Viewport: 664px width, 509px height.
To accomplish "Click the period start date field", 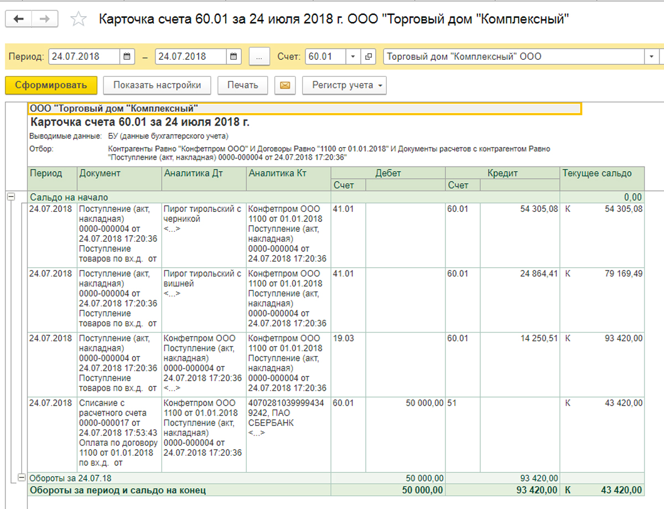I will point(84,56).
